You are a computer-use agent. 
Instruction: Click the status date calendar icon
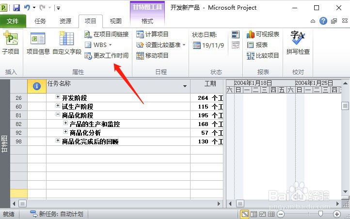coord(197,45)
